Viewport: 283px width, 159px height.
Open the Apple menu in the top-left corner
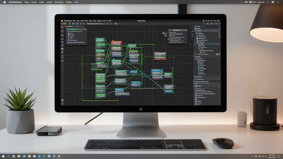[x=4, y=2]
